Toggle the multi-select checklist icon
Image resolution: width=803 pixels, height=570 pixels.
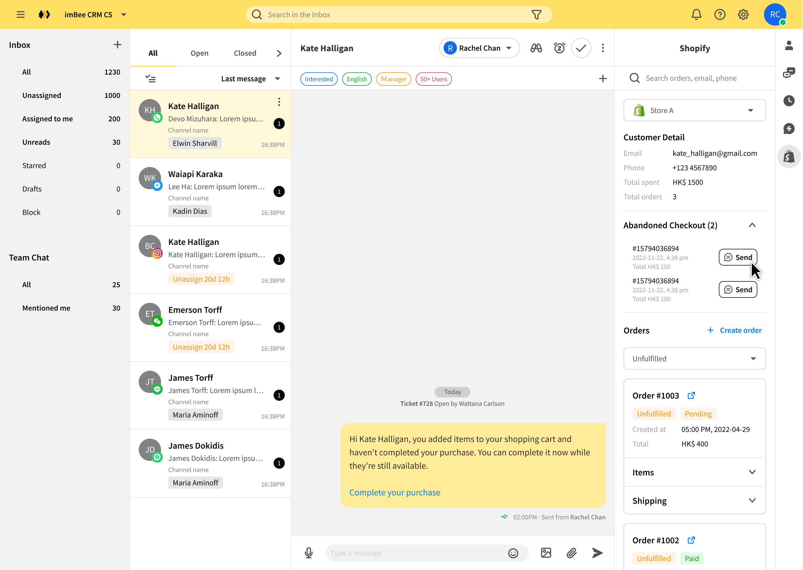pos(150,78)
